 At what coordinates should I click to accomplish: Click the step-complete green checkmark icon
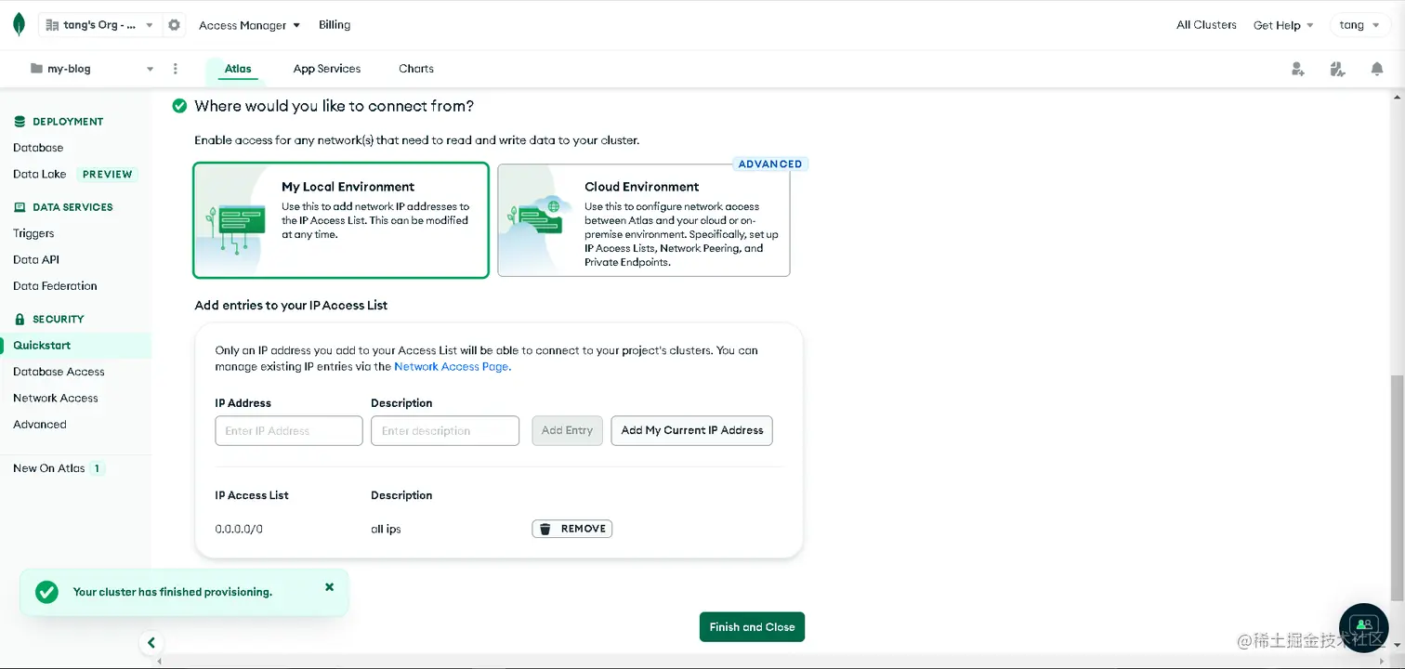pyautogui.click(x=180, y=106)
